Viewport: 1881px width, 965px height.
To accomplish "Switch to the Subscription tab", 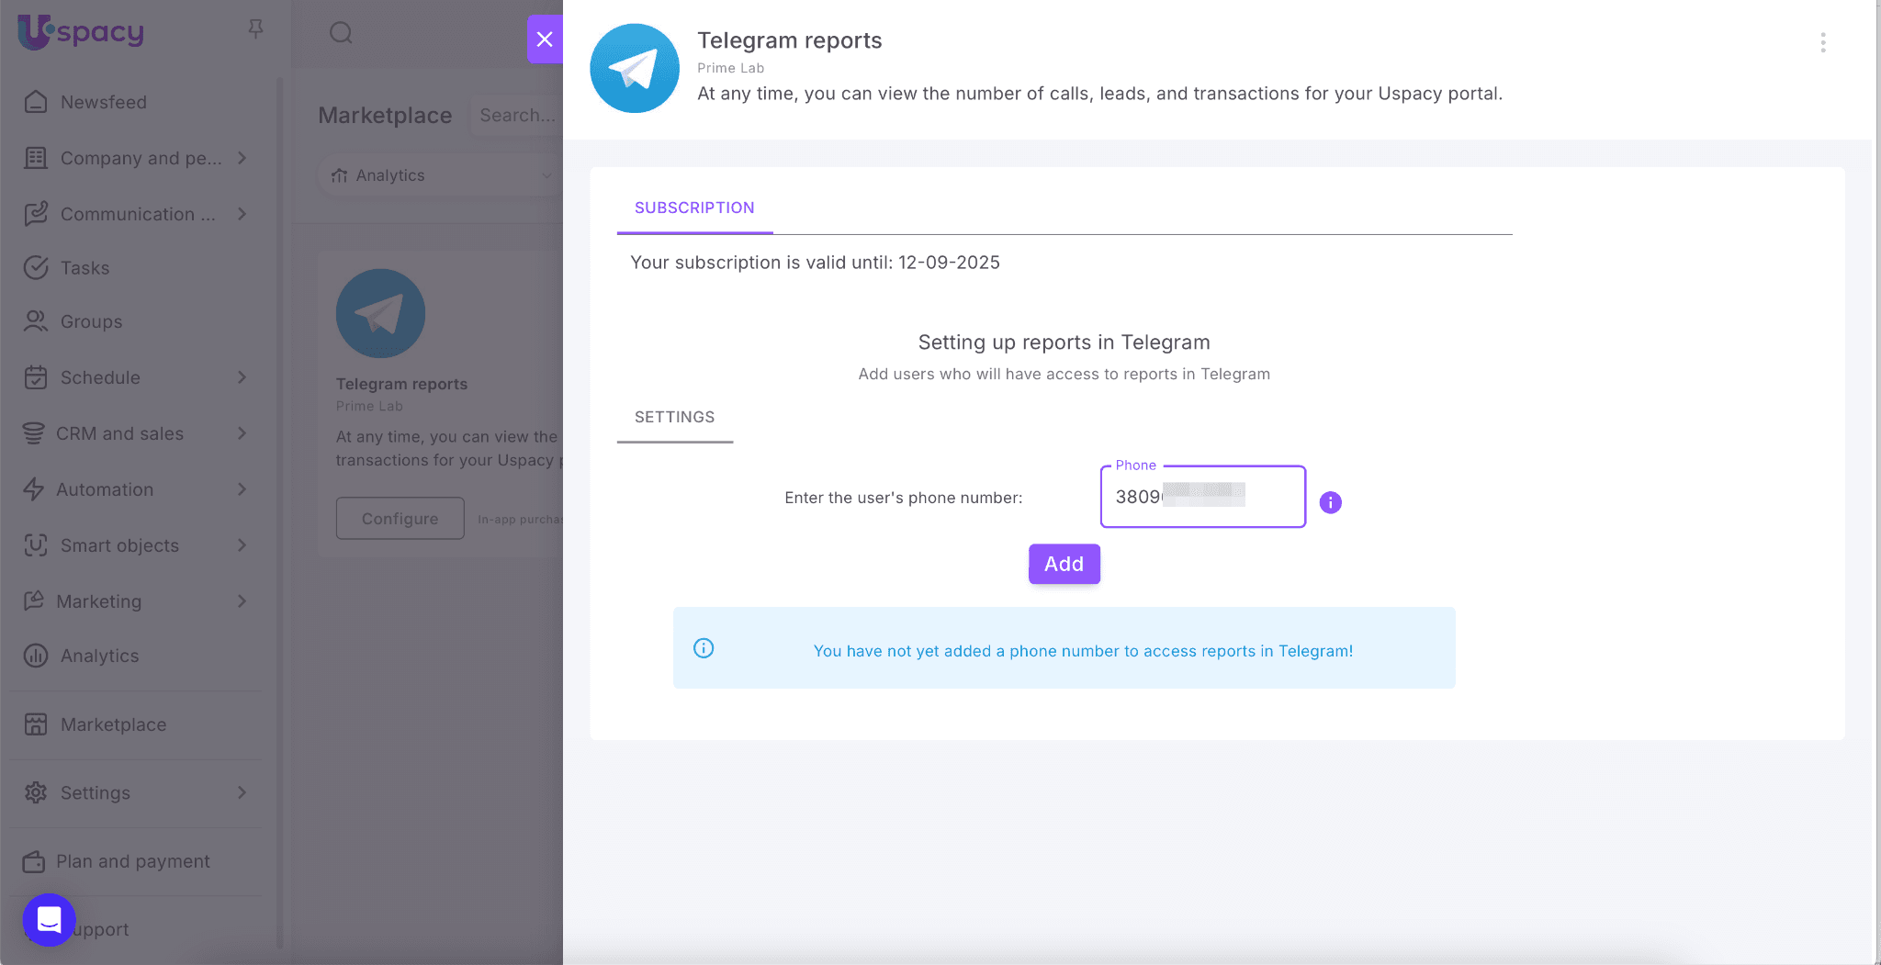I will click(694, 208).
